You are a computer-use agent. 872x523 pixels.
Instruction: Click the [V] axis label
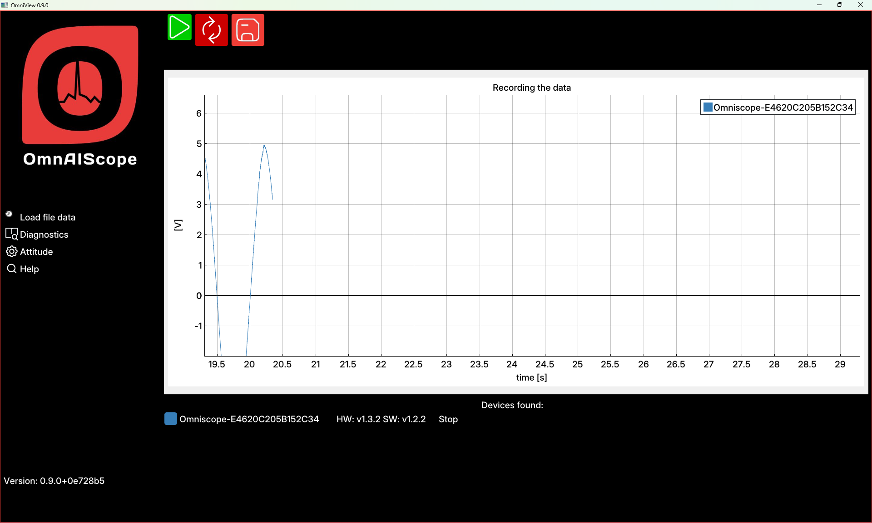(178, 225)
